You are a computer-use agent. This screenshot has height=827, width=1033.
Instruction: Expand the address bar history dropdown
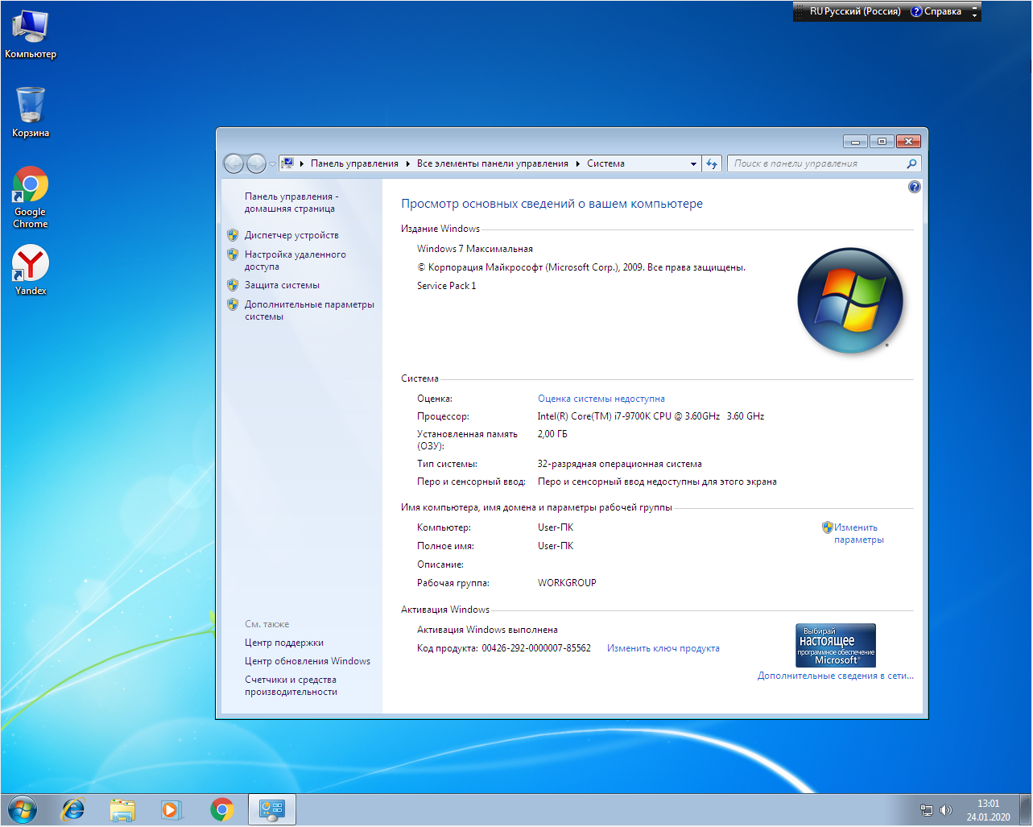point(693,163)
